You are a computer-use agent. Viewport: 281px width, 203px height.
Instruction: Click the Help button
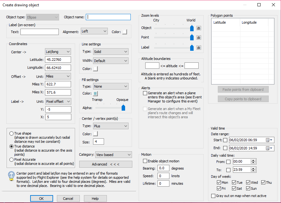click(95, 199)
